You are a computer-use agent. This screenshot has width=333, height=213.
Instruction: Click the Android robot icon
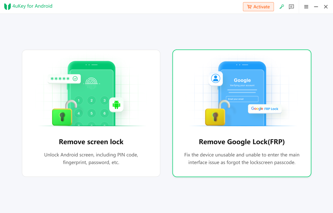(116, 104)
